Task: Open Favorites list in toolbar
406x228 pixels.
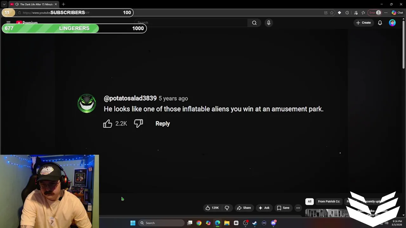Action: [x=363, y=13]
